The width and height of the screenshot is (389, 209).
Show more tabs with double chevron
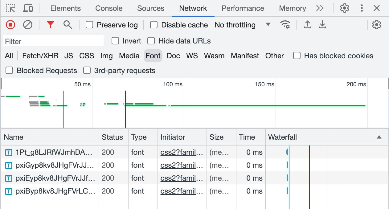point(320,8)
